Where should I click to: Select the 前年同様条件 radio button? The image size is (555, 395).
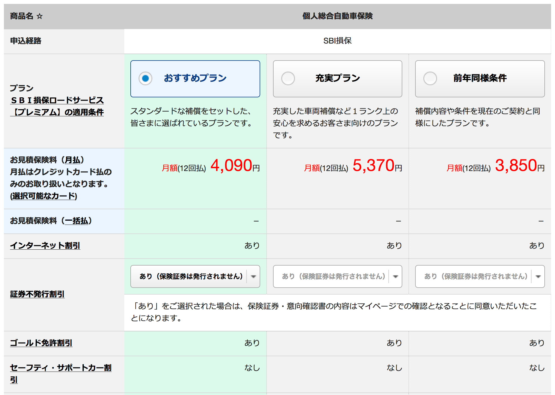[x=430, y=78]
